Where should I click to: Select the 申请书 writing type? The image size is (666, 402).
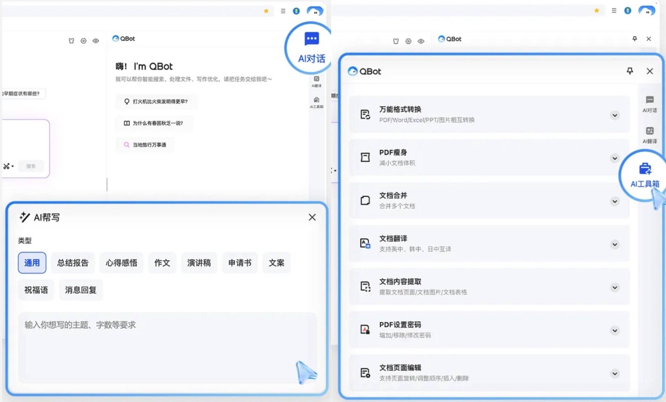click(240, 263)
